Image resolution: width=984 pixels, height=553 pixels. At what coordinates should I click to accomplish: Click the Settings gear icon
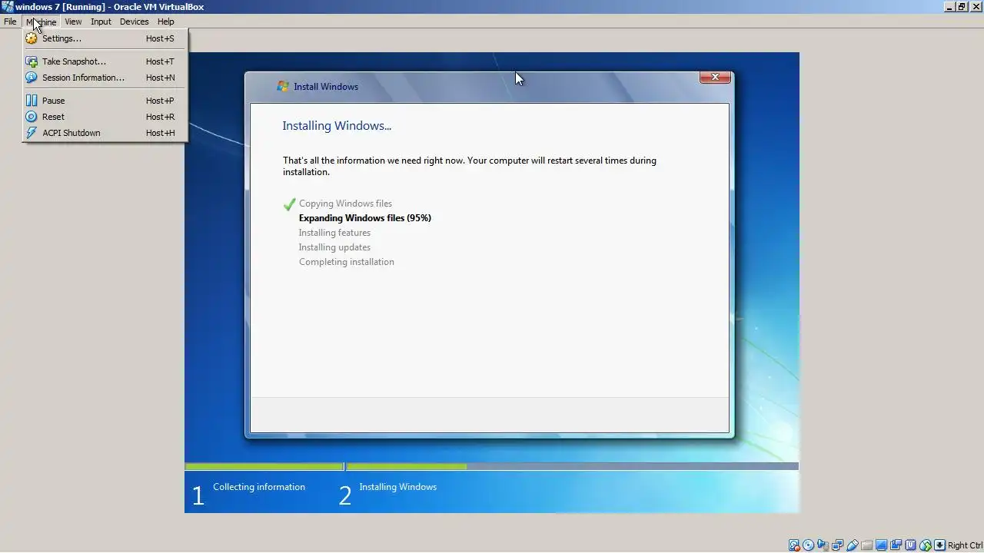[32, 38]
